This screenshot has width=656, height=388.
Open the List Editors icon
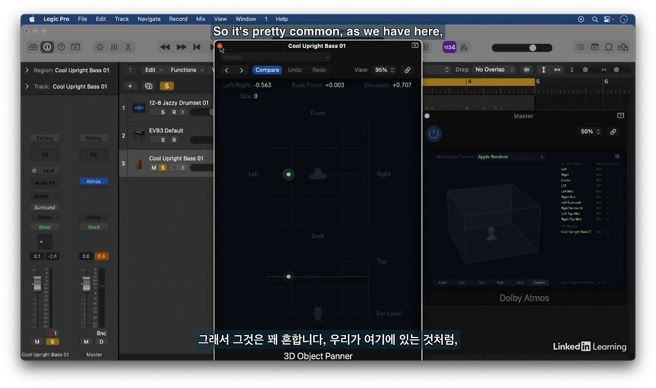pos(580,47)
